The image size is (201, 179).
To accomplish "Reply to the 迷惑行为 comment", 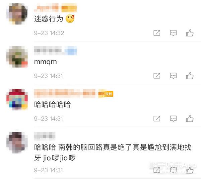I will point(173,33).
